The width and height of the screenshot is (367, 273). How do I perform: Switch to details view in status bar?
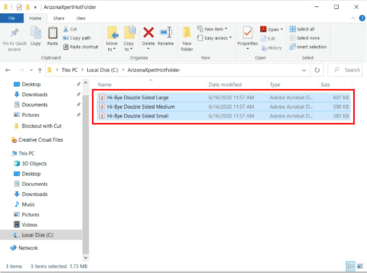(350, 266)
